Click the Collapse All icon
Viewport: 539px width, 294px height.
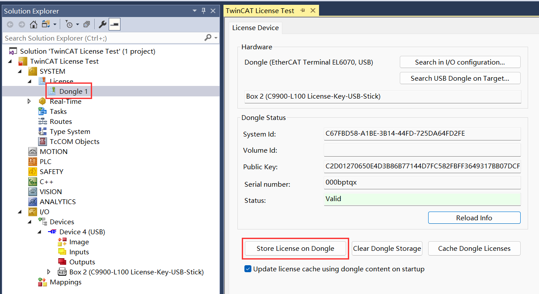pos(86,24)
